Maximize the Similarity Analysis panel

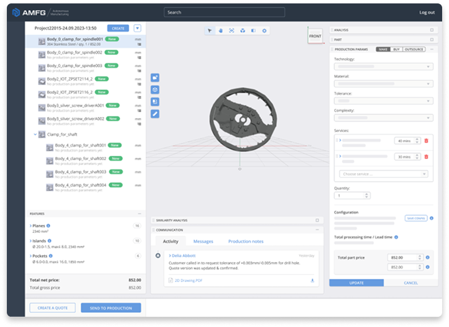(317, 220)
